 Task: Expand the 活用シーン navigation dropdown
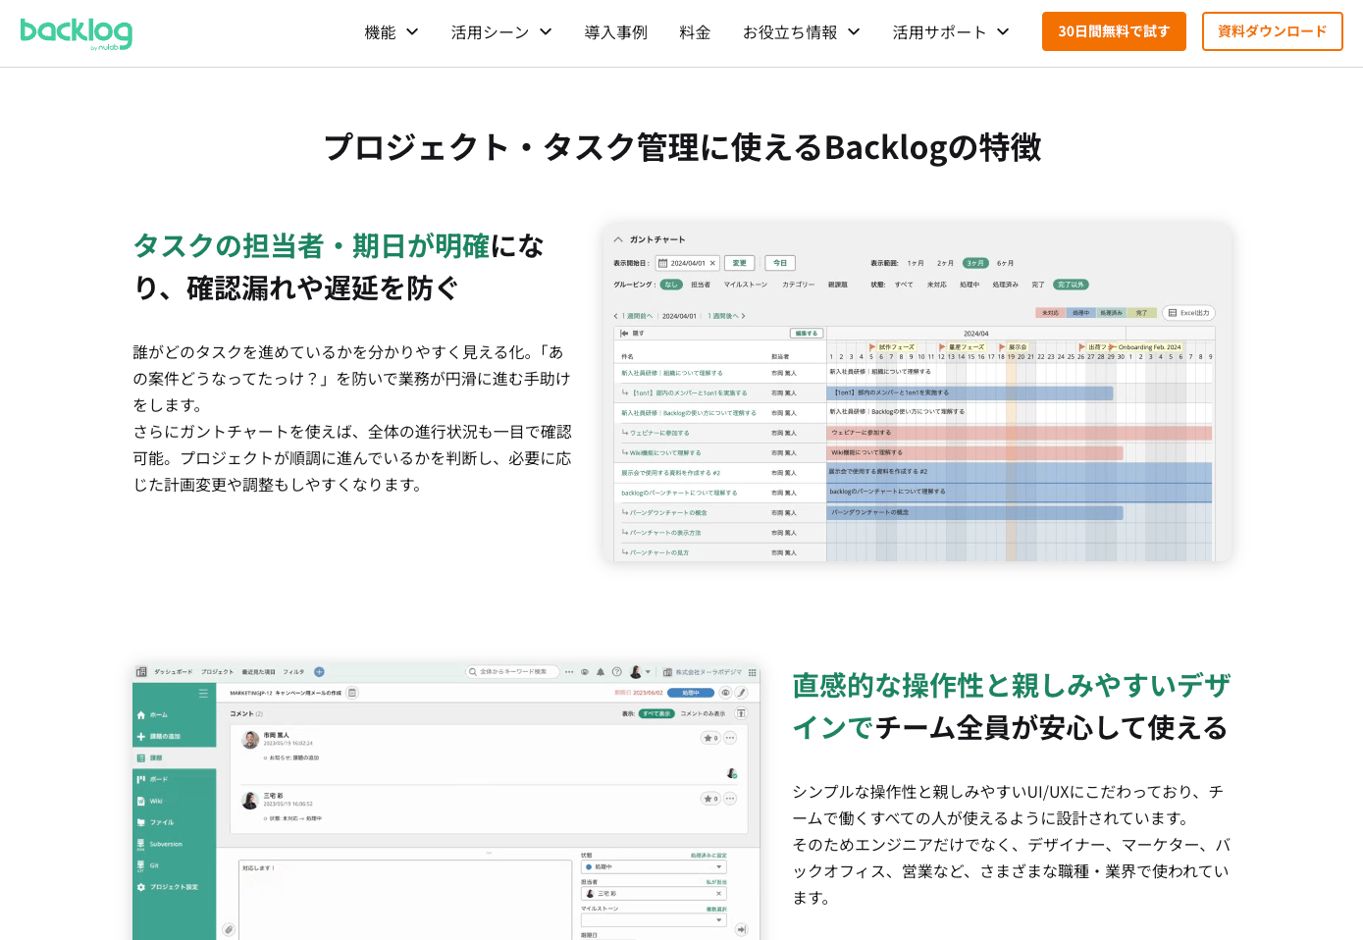501,32
